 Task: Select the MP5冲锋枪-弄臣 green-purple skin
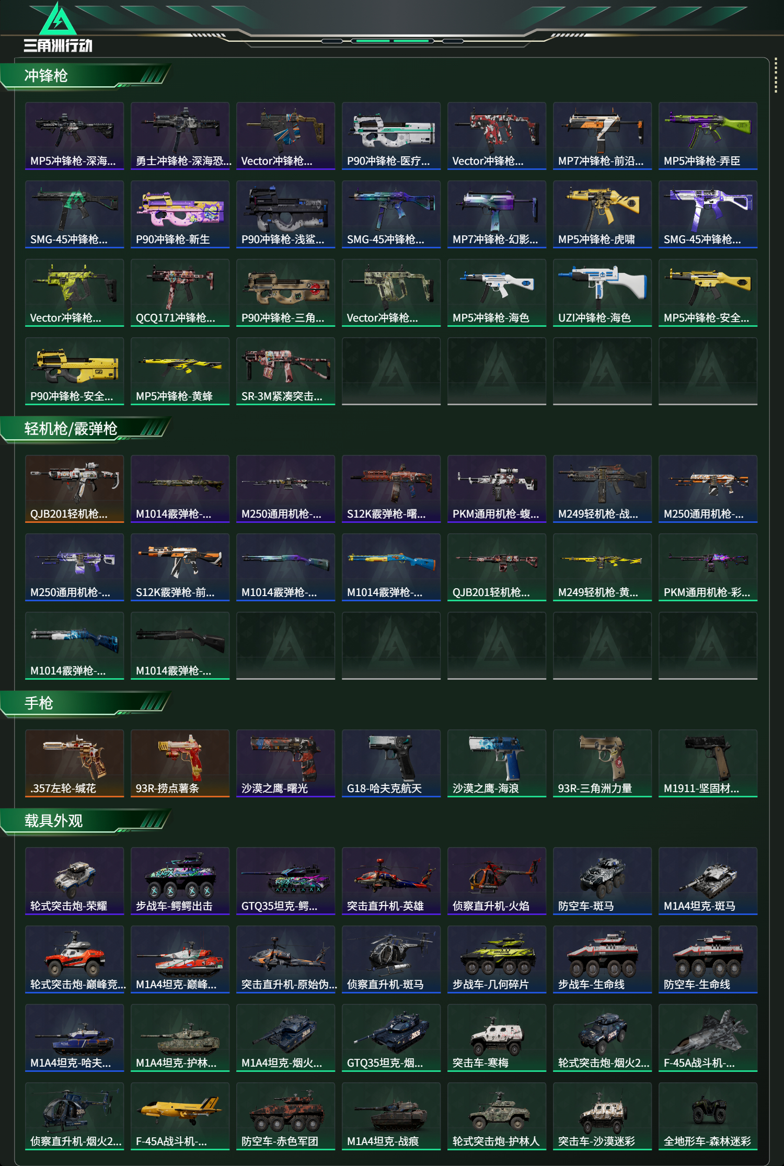[x=708, y=136]
